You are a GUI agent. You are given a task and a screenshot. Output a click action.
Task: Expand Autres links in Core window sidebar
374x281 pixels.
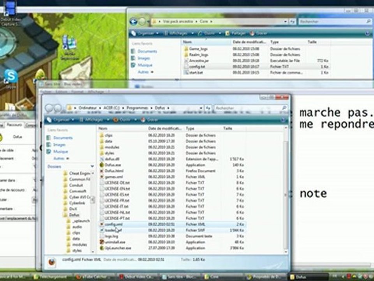(145, 72)
